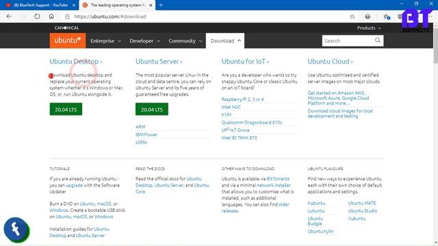This screenshot has height=246, width=438.
Task: Click the address bar URL
Action: [110, 16]
